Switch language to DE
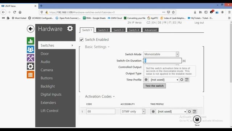 [159, 23]
